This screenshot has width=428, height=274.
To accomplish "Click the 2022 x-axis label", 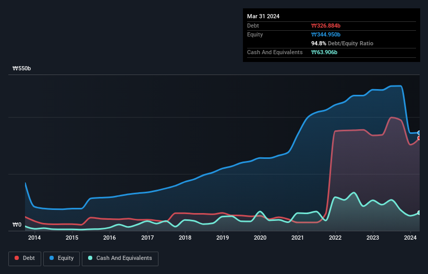I will click(335, 238).
